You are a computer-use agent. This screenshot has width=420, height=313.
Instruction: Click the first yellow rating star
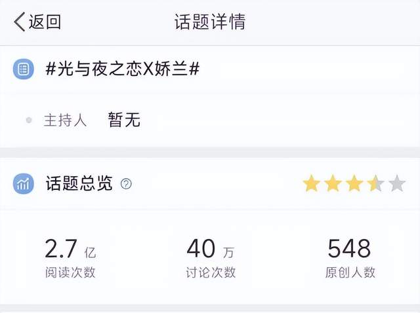click(312, 183)
